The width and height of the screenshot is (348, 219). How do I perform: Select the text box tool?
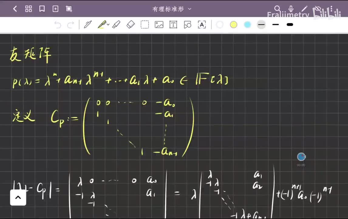point(173,24)
